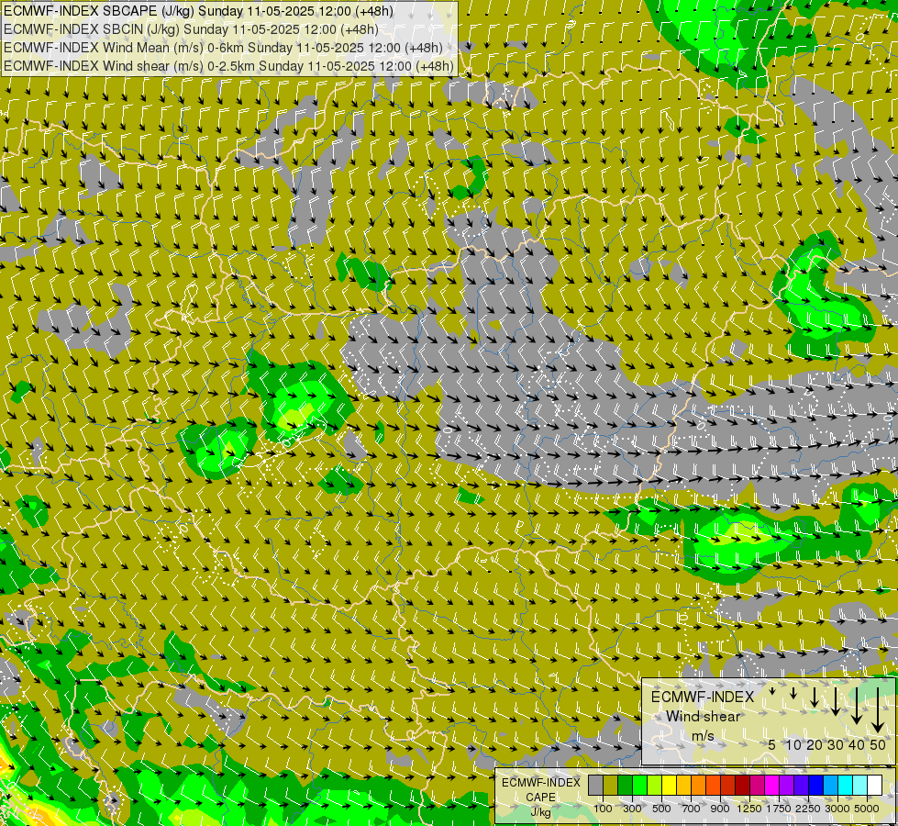Click the 2250 label under CAPE scale
The width and height of the screenshot is (898, 826).
click(x=808, y=809)
